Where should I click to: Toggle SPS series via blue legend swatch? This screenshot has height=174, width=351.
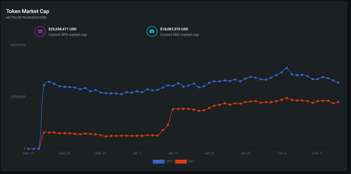159,162
